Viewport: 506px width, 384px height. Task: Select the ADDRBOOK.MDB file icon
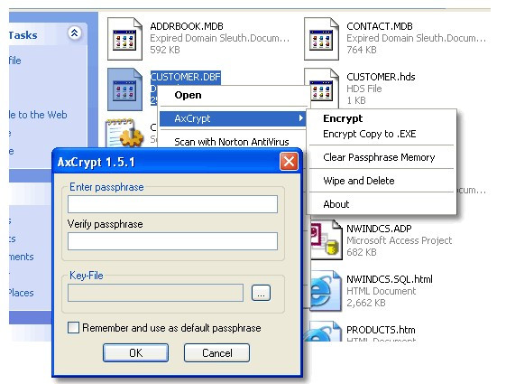[x=124, y=39]
